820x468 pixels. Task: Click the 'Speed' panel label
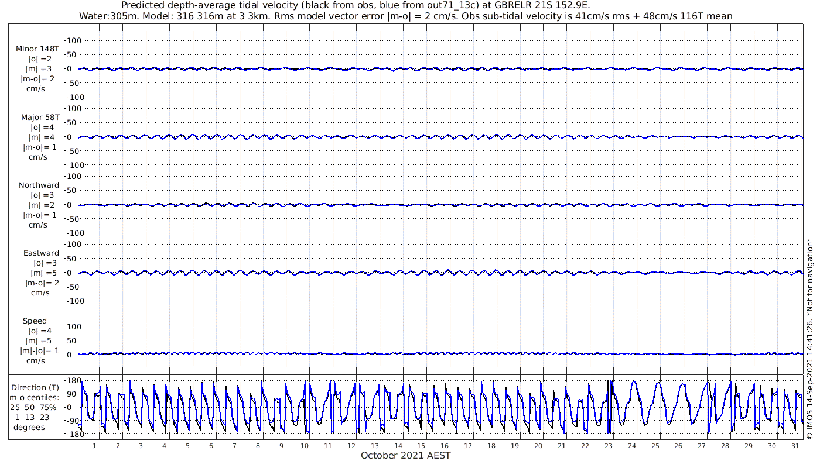pyautogui.click(x=35, y=321)
